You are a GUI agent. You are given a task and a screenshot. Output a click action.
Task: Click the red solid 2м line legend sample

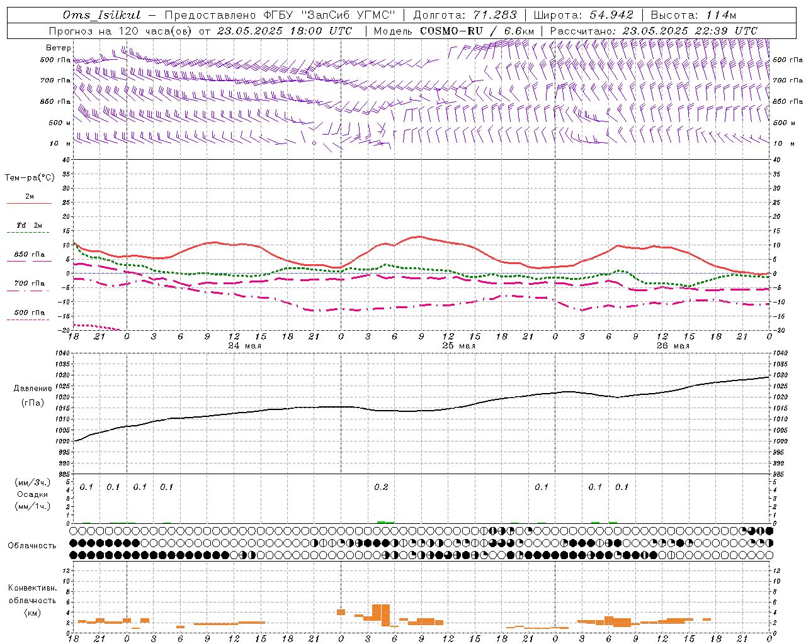pos(29,204)
